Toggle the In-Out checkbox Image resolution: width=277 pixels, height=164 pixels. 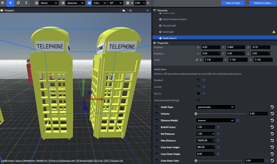tap(198, 87)
